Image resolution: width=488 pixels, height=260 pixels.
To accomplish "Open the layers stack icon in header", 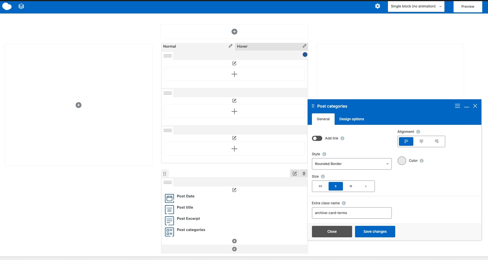I will [x=21, y=6].
